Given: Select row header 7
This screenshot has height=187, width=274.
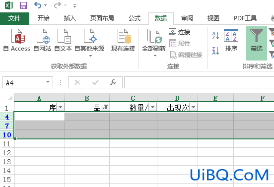Looking at the screenshot, I should 7,125.
